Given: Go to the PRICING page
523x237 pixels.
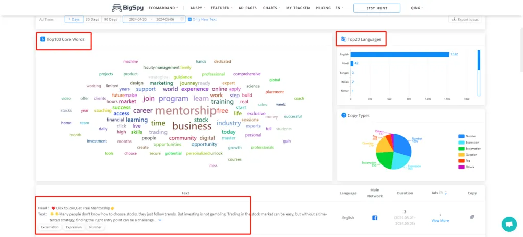Looking at the screenshot, I should coord(323,8).
